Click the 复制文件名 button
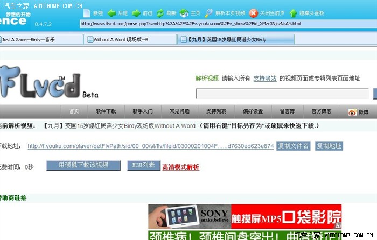The image size is (377, 240). (294, 146)
